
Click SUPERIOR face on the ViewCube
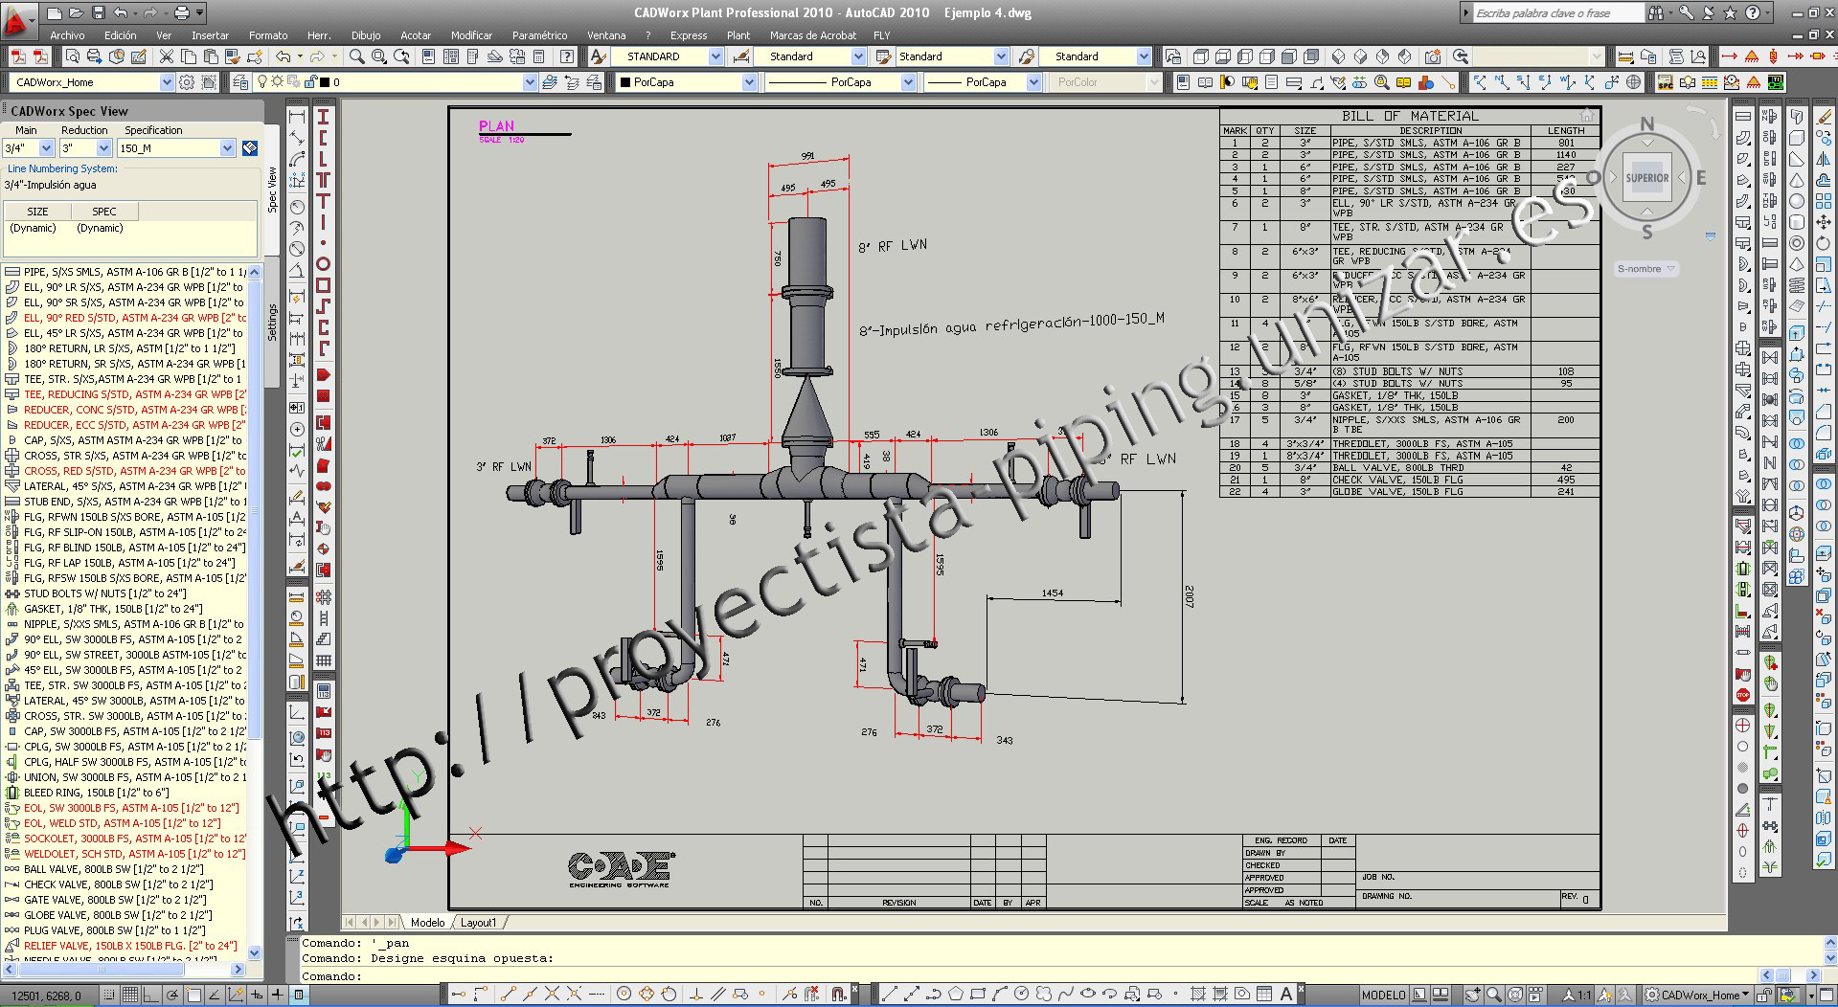coord(1646,178)
